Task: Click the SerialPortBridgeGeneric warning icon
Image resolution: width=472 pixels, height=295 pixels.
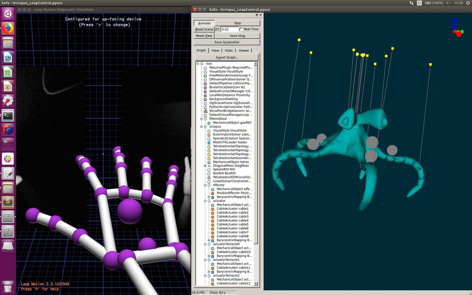Action: coord(205,111)
